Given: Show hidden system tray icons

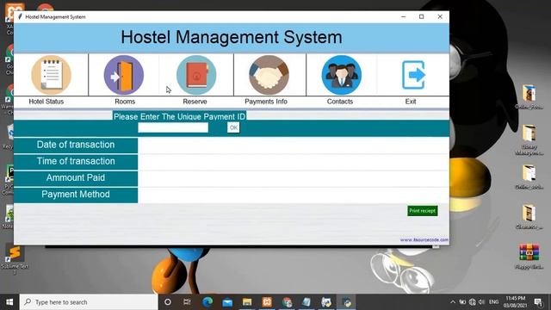Looking at the screenshot, I should (453, 302).
